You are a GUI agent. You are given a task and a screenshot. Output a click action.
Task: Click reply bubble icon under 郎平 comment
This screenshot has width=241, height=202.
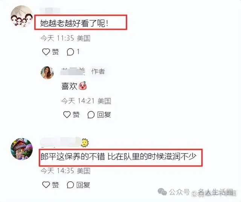(70, 185)
